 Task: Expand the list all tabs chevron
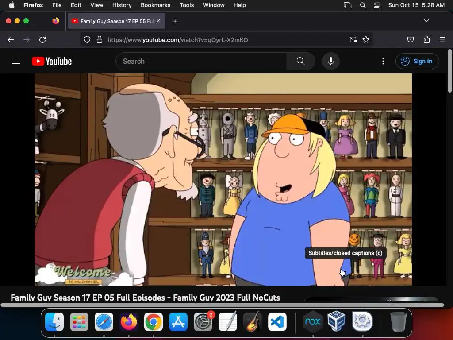(x=426, y=21)
